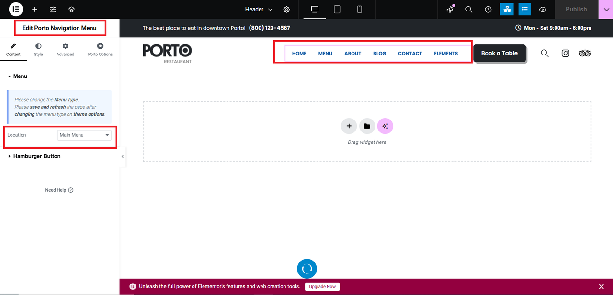Click the Porto Restaurant logo
Viewport: 613px width, 295px height.
coord(167,53)
